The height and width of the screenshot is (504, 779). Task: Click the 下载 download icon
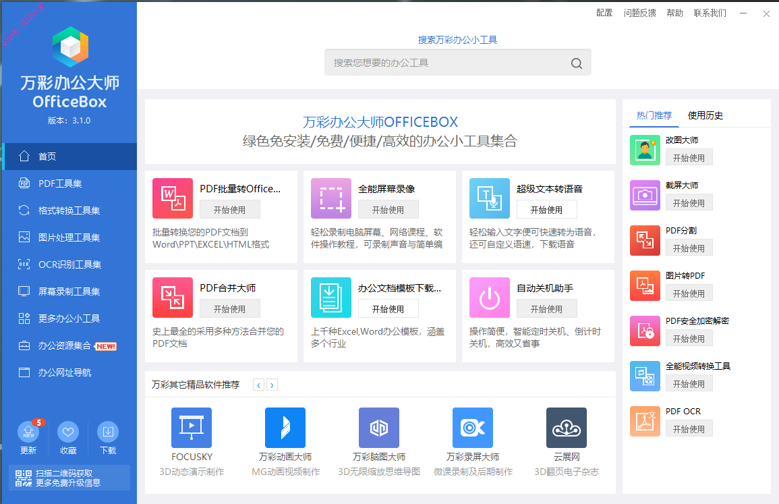click(x=108, y=431)
